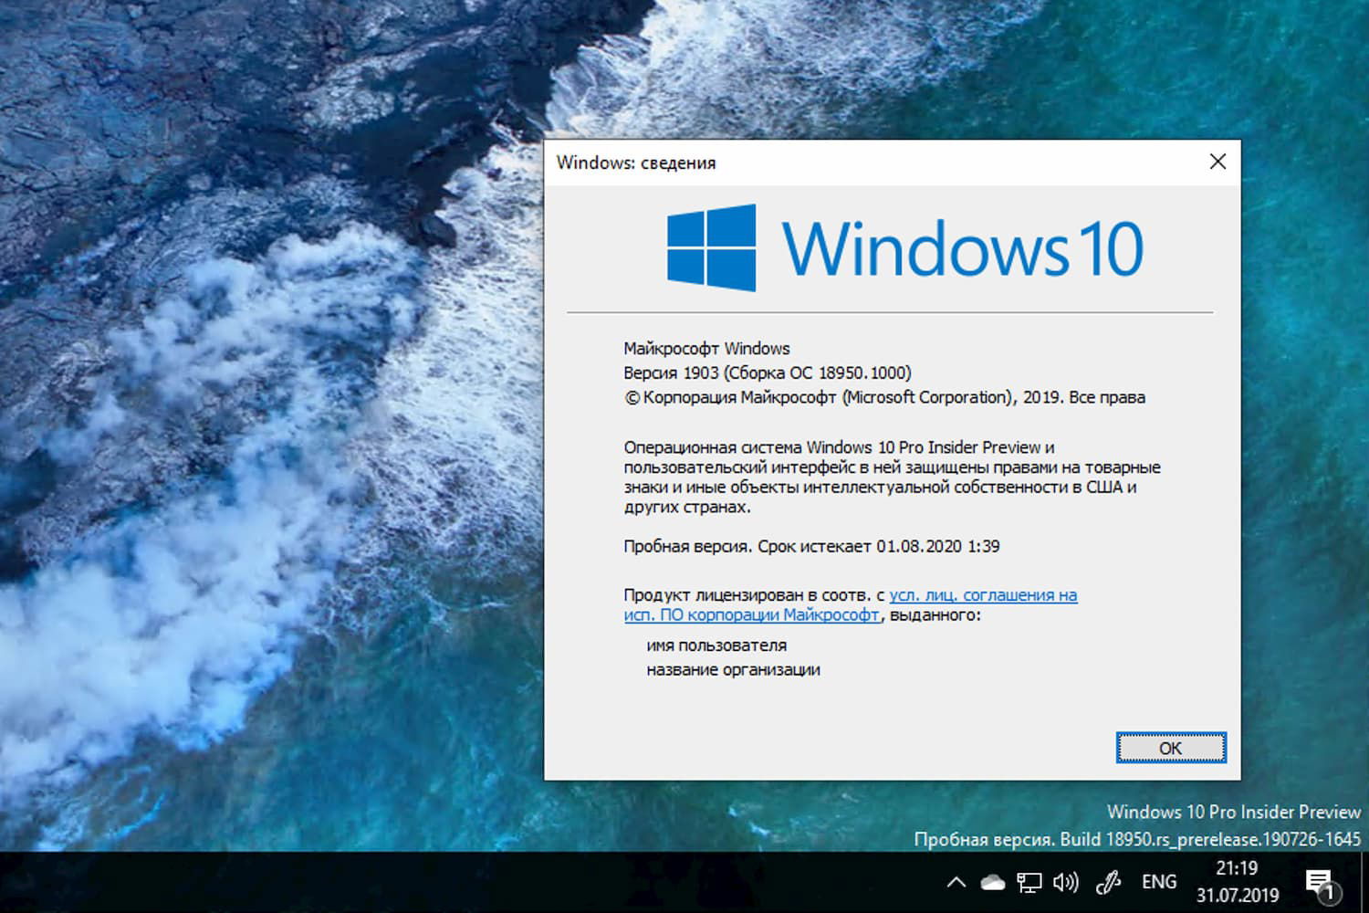Open the network status icon

(x=1029, y=881)
